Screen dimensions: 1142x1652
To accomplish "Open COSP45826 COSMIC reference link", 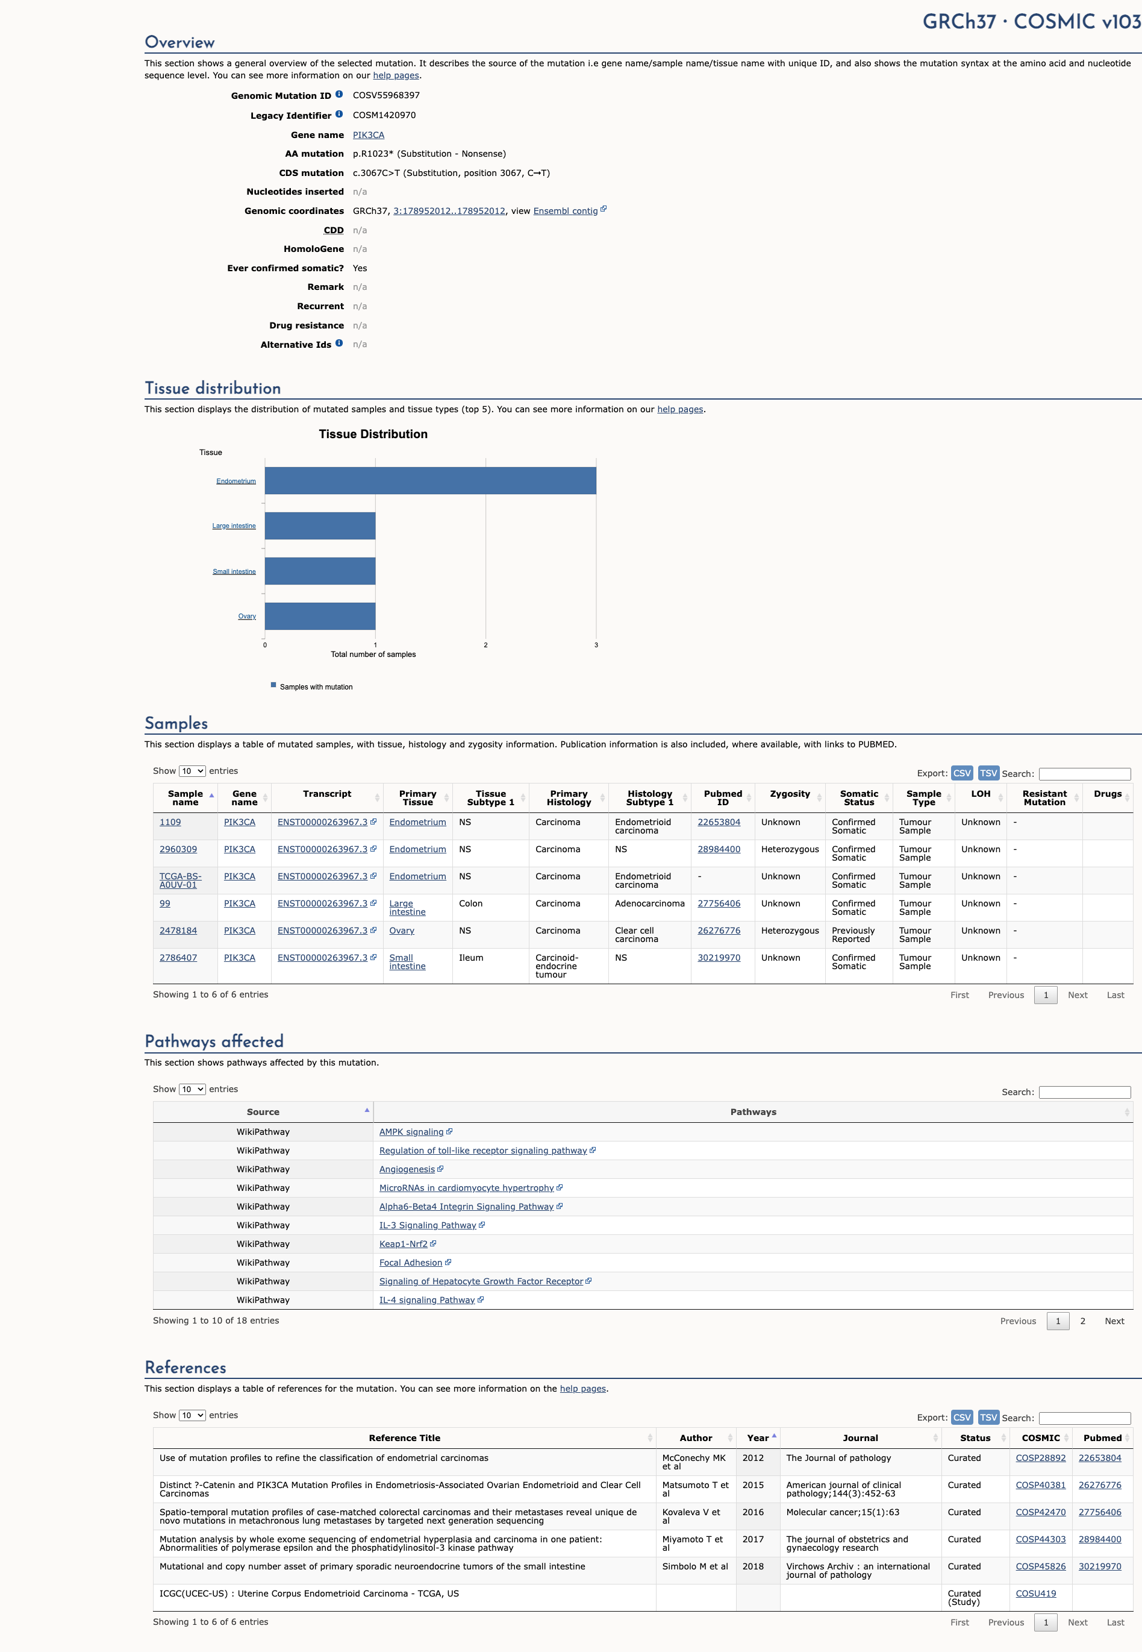I will pos(1040,1567).
